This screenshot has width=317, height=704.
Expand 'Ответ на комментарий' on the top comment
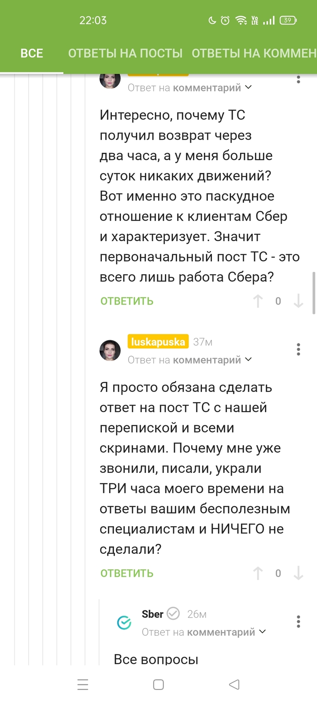coord(189,88)
